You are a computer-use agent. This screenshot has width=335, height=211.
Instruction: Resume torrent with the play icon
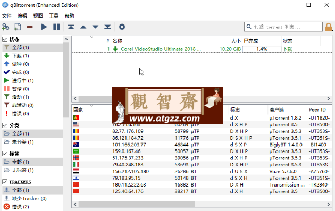[x=44, y=27]
